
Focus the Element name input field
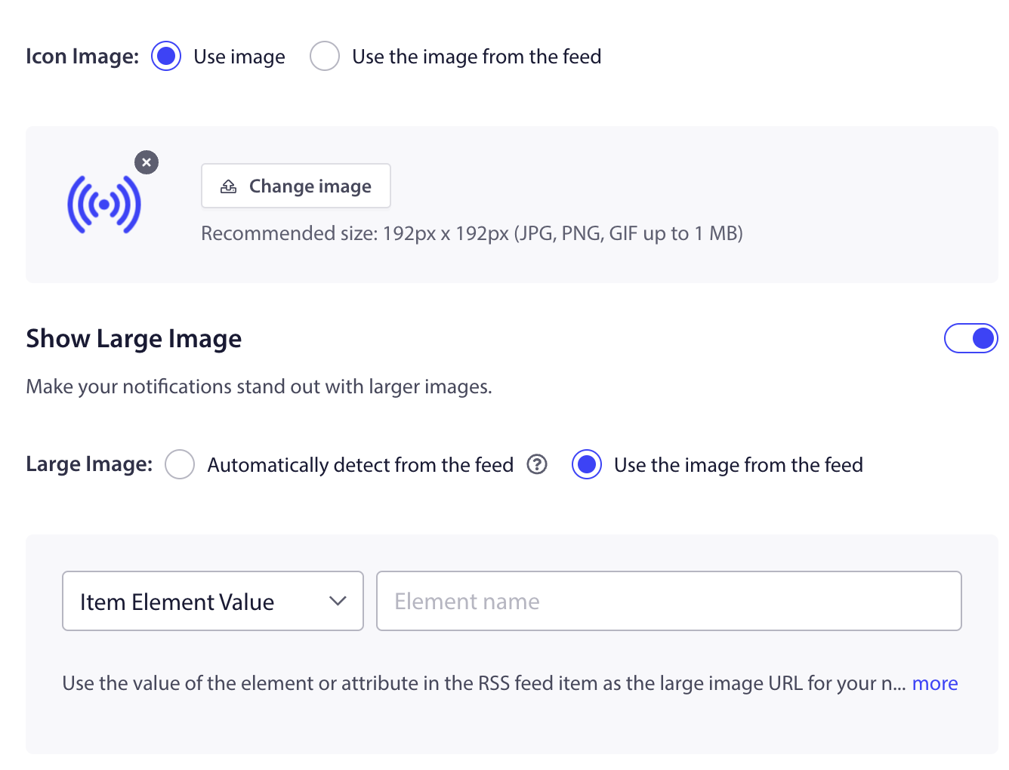(x=668, y=601)
